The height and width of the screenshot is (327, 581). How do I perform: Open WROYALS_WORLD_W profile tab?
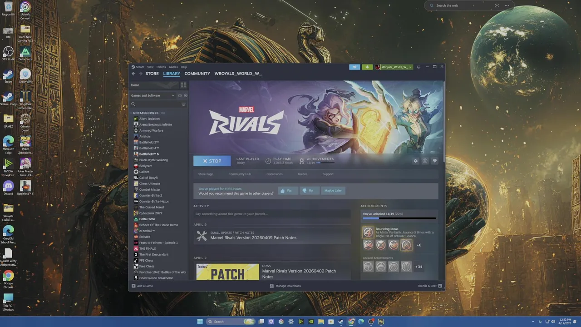238,74
